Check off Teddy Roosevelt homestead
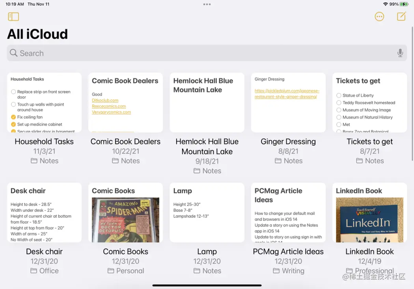This screenshot has width=414, height=289. [339, 103]
